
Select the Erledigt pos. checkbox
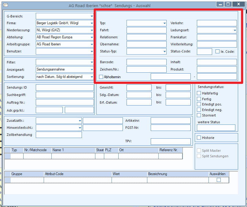coord(199,104)
